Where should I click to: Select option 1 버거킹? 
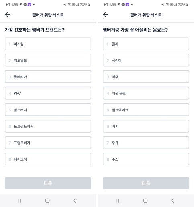(48, 44)
